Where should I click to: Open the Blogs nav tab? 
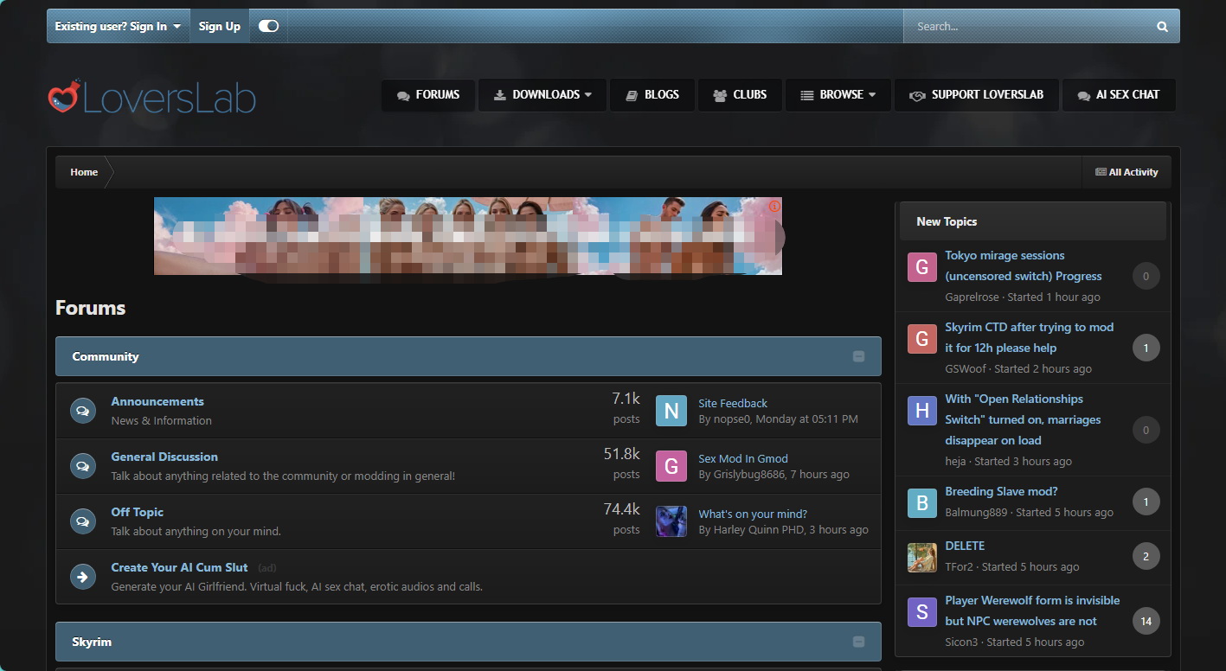(652, 95)
